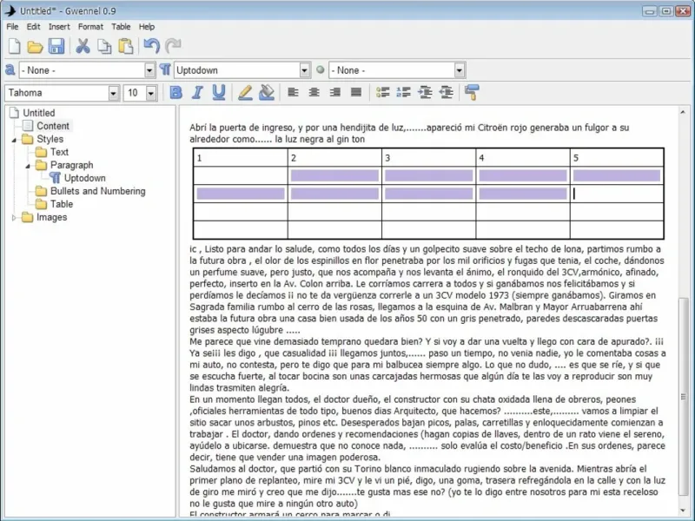Paste from clipboard icon
Image resolution: width=695 pixels, height=521 pixels.
pyautogui.click(x=125, y=46)
